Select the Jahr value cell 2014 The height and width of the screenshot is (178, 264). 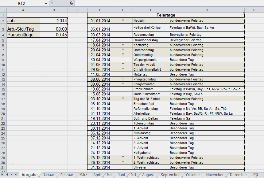pyautogui.click(x=54, y=21)
